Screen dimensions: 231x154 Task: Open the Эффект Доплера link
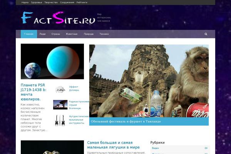click(74, 89)
